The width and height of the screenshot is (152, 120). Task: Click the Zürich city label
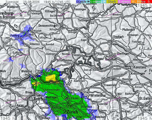(x=72, y=112)
